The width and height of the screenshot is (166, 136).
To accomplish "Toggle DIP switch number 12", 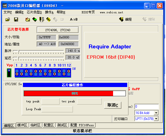I will point(69,73).
